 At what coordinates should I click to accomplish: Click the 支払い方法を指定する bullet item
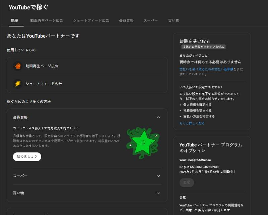point(199,117)
